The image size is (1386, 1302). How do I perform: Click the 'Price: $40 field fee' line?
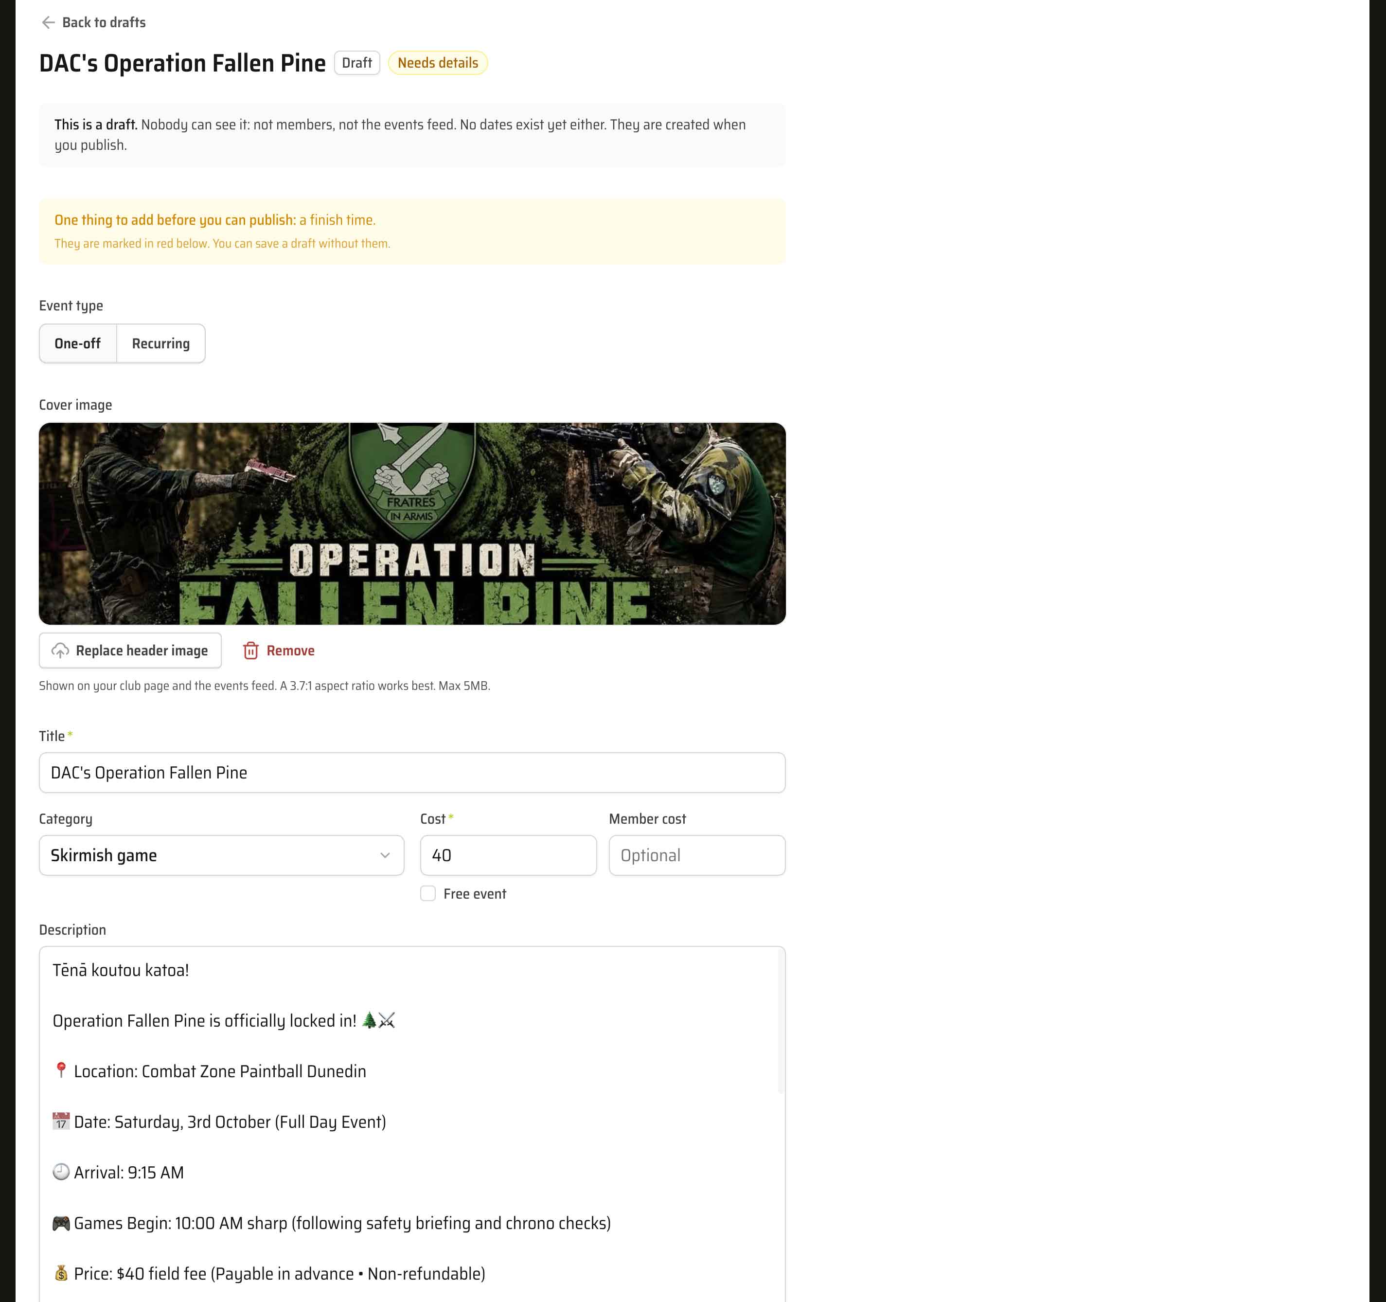(268, 1273)
